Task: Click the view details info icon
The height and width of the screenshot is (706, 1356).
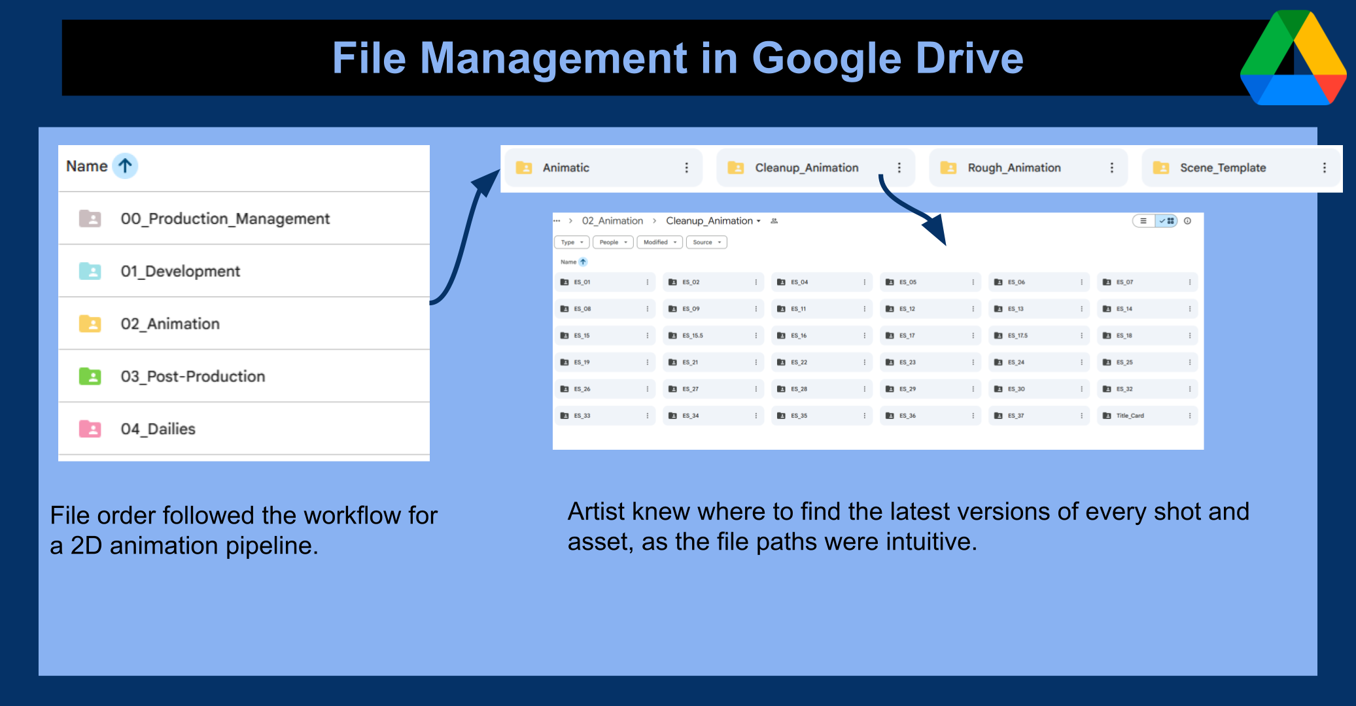Action: (1187, 221)
